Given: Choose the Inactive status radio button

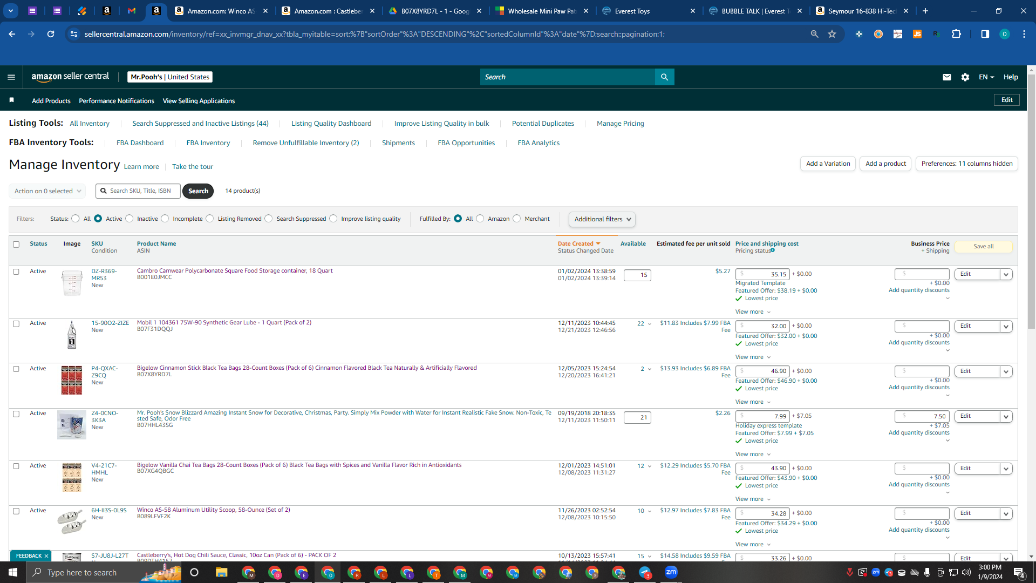Looking at the screenshot, I should click(129, 219).
